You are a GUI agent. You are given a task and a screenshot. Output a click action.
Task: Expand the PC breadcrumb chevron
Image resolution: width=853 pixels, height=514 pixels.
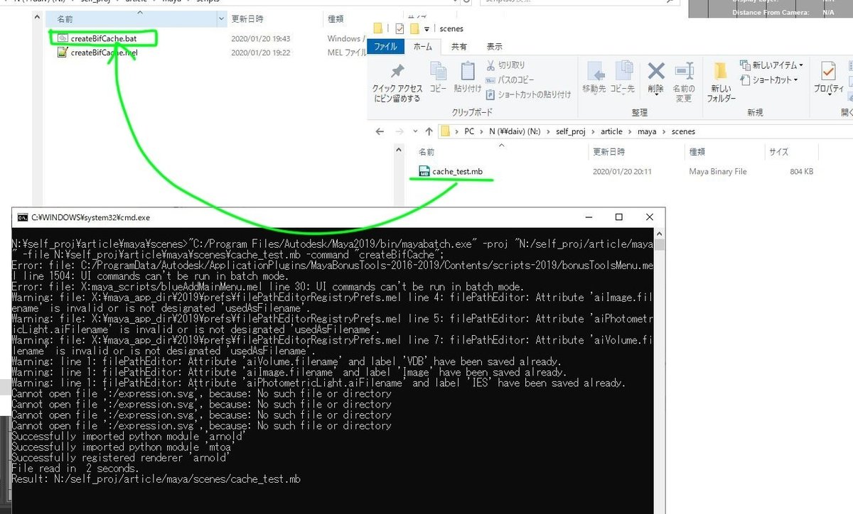(481, 131)
